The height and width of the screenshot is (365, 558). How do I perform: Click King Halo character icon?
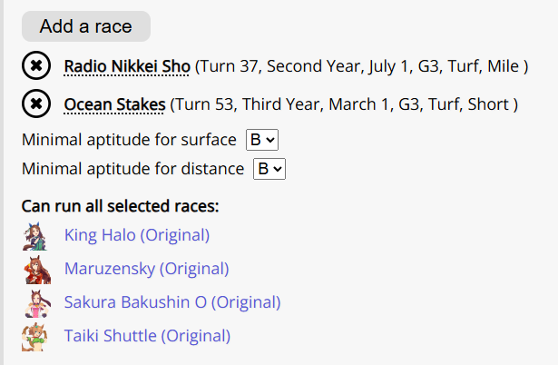[34, 236]
